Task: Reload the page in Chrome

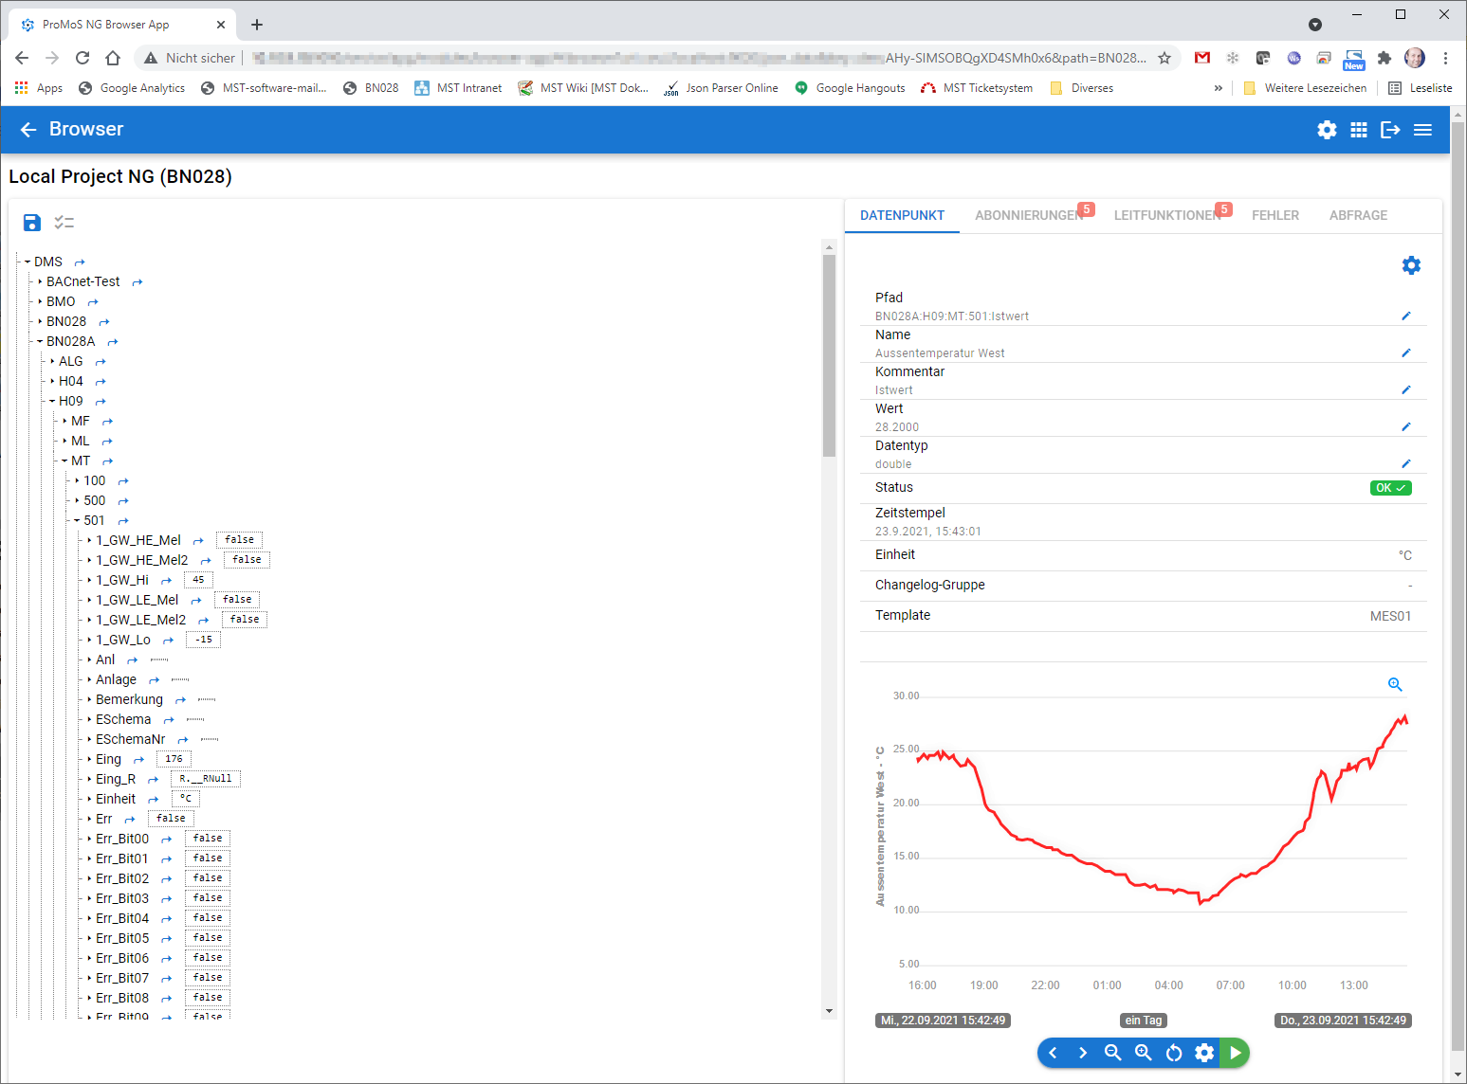Action: tap(83, 58)
